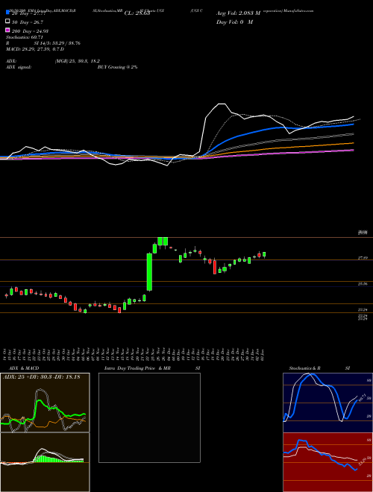Click the white 50 Day legend swatch
Viewport: 373px width, 492px height.
coord(7,22)
